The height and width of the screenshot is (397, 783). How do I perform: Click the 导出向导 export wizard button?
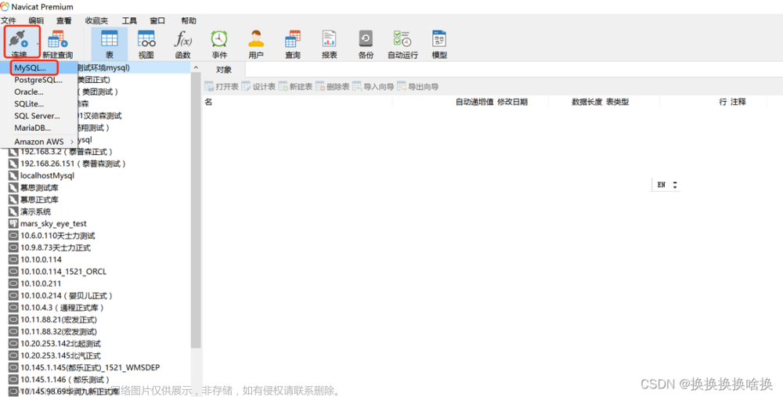[x=418, y=87]
